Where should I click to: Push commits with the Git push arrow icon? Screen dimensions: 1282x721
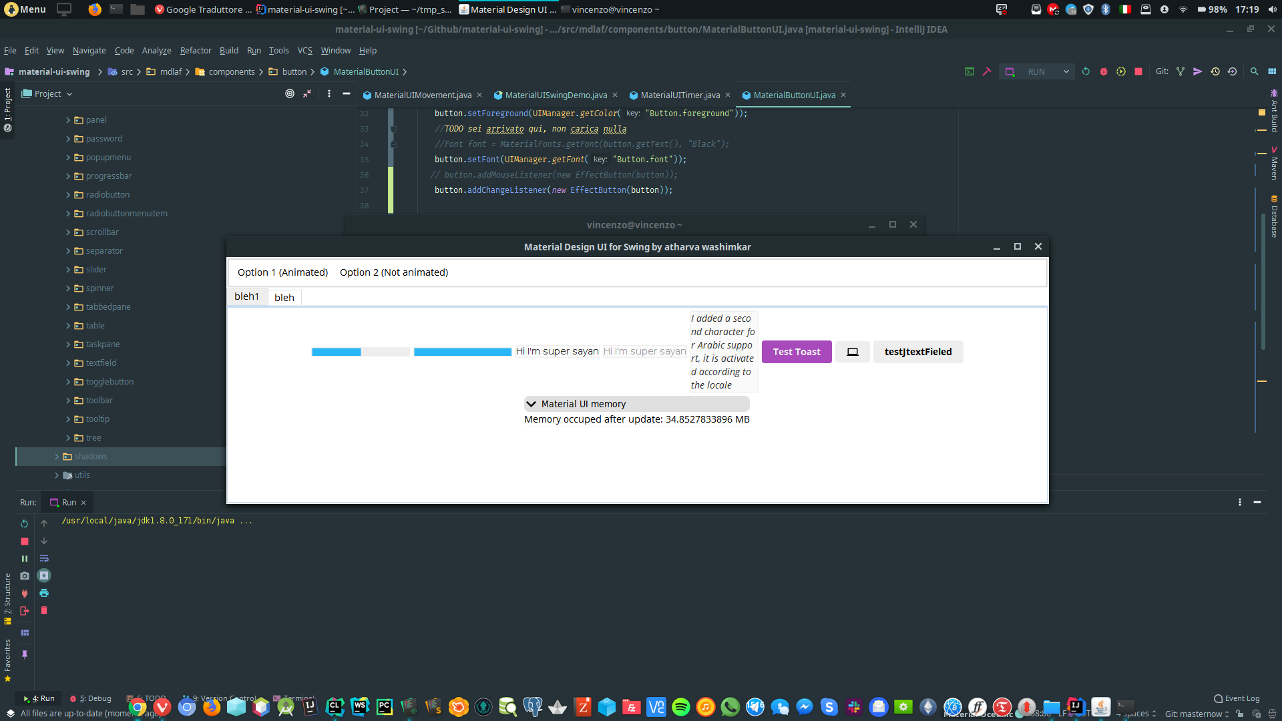[x=1197, y=71]
